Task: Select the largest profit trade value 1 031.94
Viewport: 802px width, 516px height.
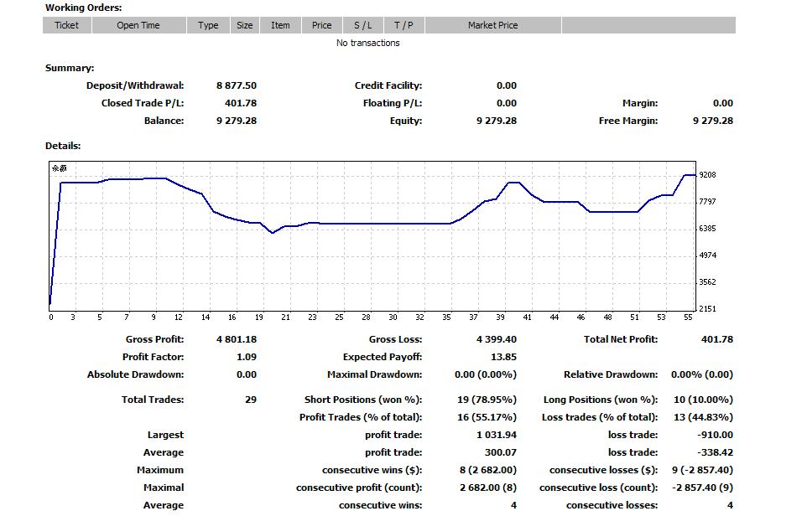Action: pyautogui.click(x=496, y=435)
